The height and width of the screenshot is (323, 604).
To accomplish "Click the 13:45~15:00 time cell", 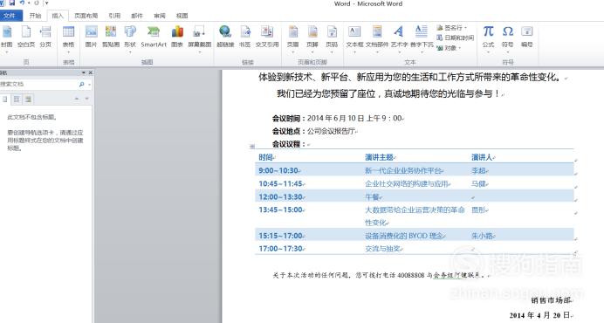I will pyautogui.click(x=282, y=210).
